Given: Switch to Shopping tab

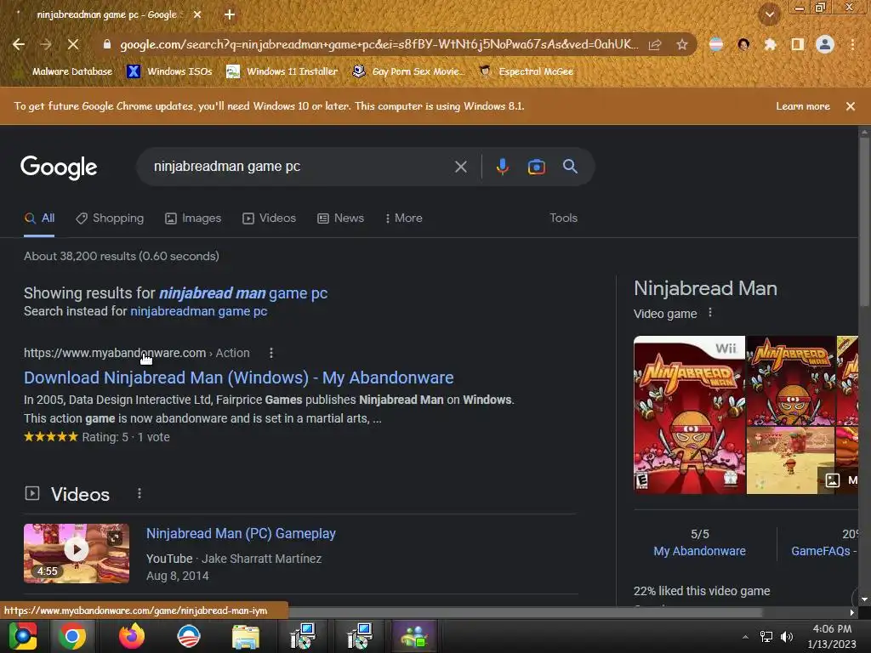Looking at the screenshot, I should (110, 219).
